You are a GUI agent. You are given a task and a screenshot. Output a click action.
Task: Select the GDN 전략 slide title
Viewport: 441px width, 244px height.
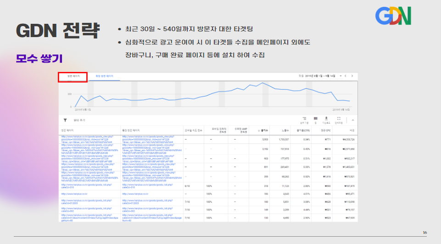[x=58, y=30]
